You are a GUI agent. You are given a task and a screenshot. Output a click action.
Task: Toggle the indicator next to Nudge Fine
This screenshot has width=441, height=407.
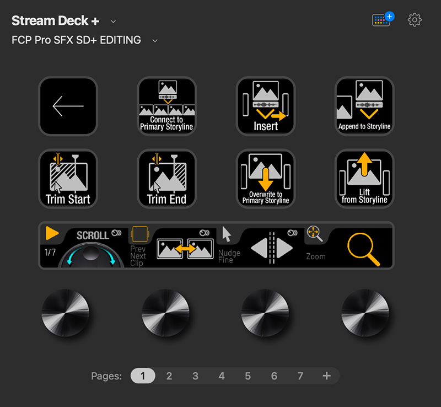coord(292,232)
